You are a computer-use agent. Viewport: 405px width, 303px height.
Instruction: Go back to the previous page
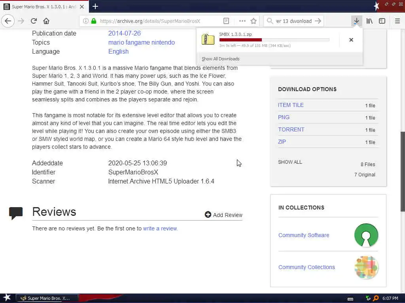(8, 21)
